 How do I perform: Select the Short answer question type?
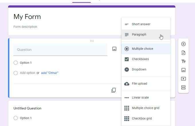click(146, 24)
